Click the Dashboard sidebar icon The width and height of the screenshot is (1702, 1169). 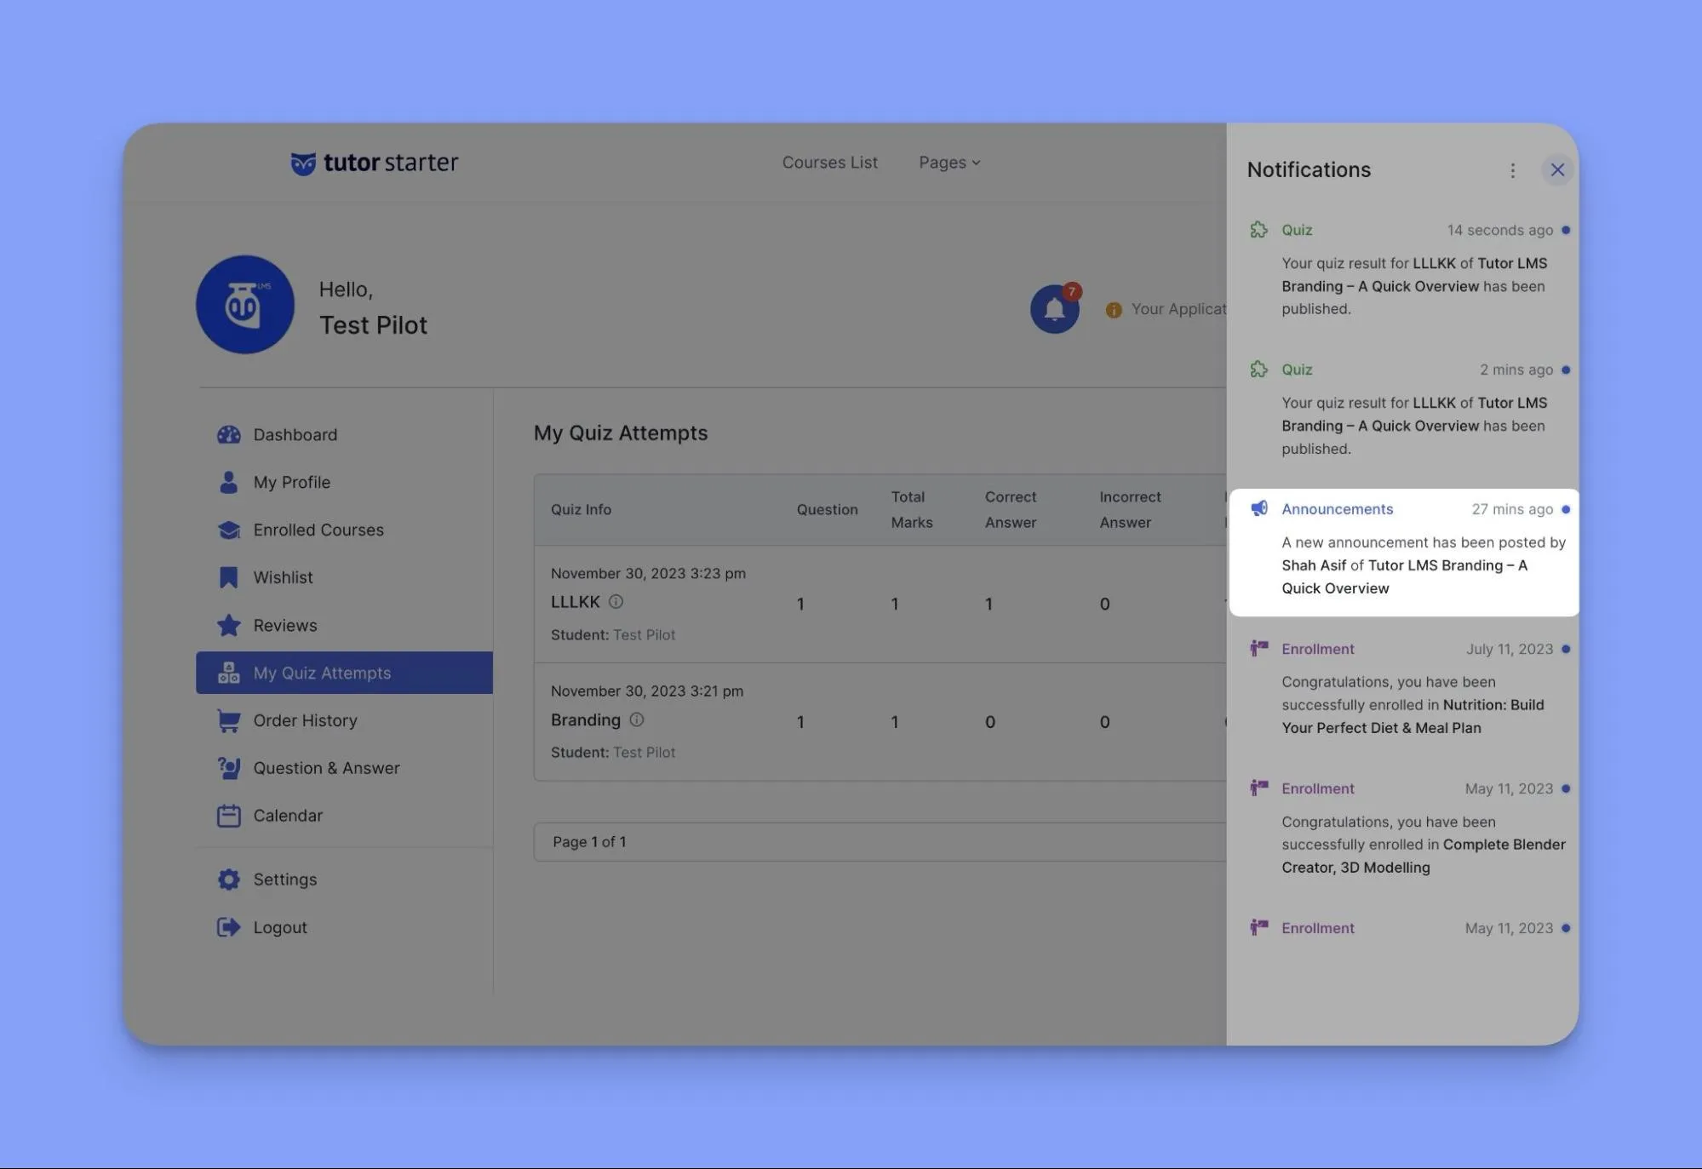pos(227,433)
